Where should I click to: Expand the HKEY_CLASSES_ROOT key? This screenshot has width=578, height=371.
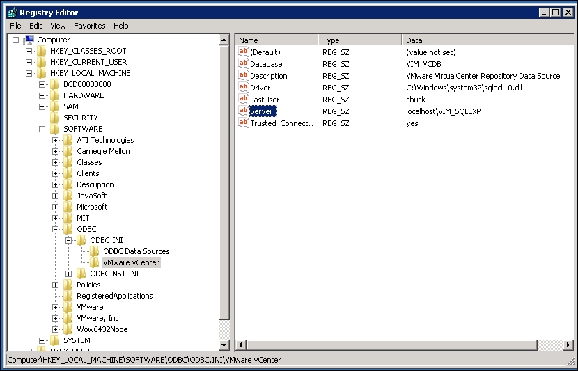29,51
